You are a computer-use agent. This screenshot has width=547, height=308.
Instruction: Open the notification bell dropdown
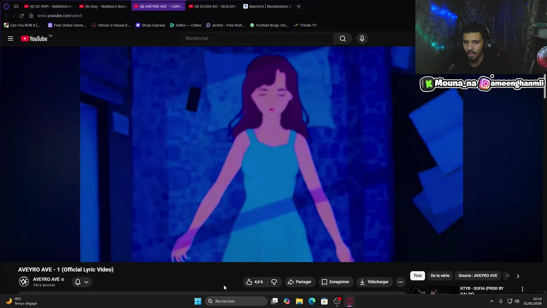[82, 282]
